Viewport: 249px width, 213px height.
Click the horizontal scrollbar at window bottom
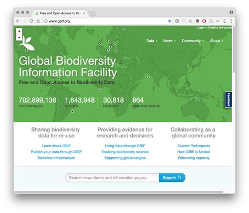tap(119, 192)
